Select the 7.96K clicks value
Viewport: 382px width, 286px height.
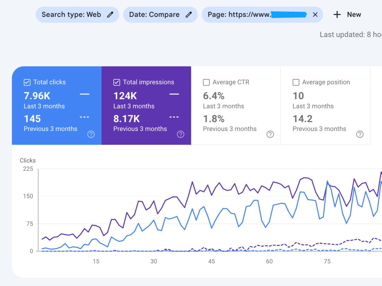pos(37,96)
